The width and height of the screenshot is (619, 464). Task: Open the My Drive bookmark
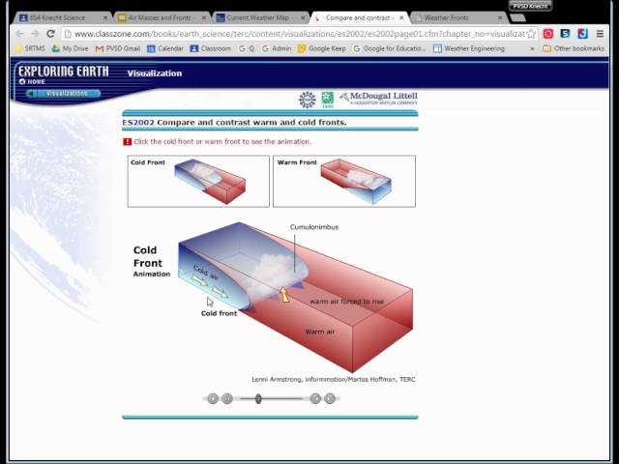[71, 48]
